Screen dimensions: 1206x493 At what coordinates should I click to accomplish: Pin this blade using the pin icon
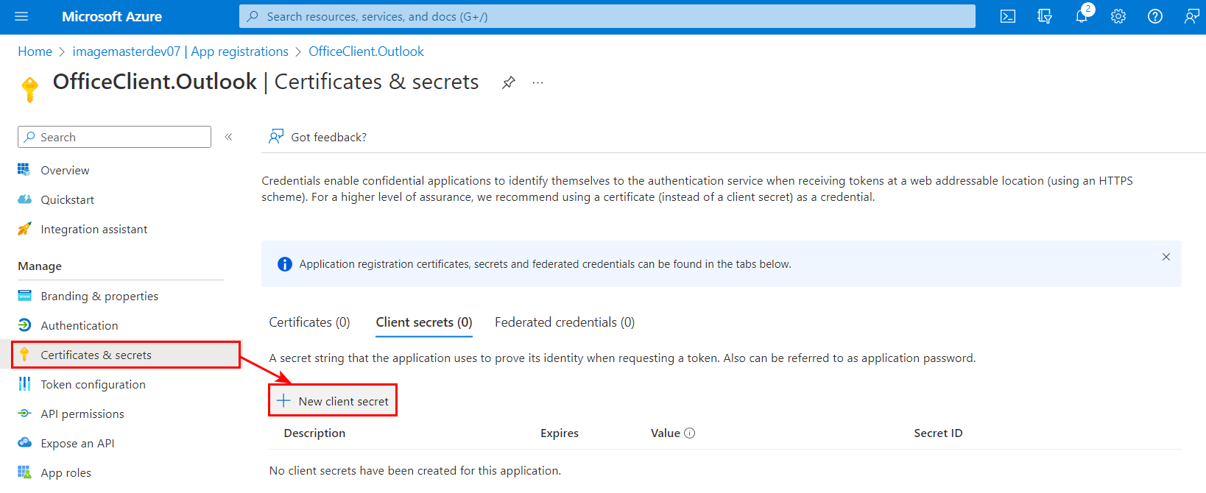[x=509, y=82]
